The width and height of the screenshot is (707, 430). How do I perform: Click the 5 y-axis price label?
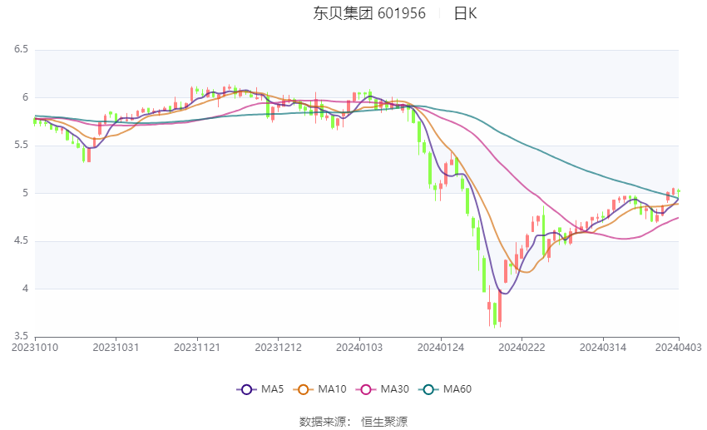pyautogui.click(x=25, y=194)
